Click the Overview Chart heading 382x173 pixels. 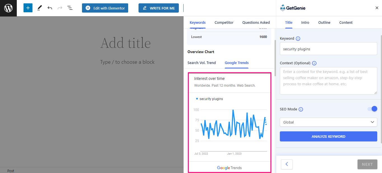pyautogui.click(x=201, y=52)
